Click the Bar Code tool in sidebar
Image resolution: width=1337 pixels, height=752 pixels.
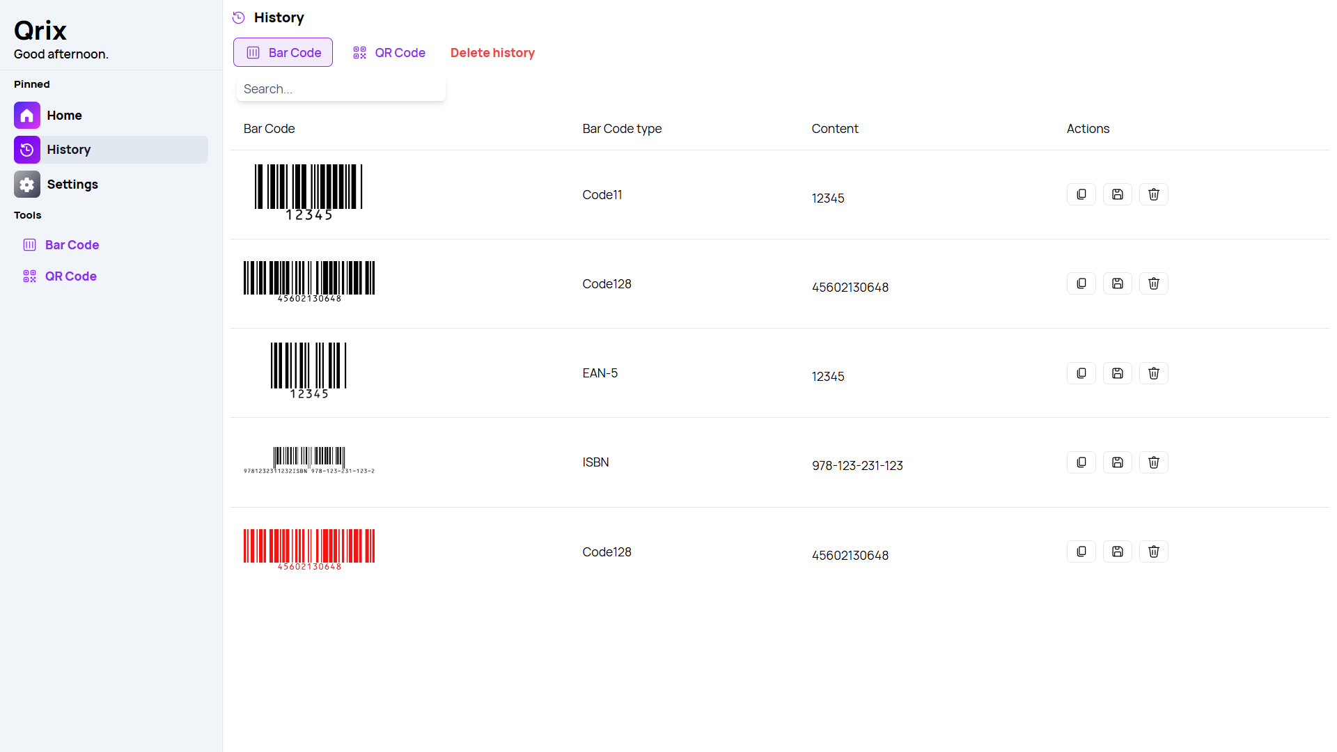(x=72, y=244)
